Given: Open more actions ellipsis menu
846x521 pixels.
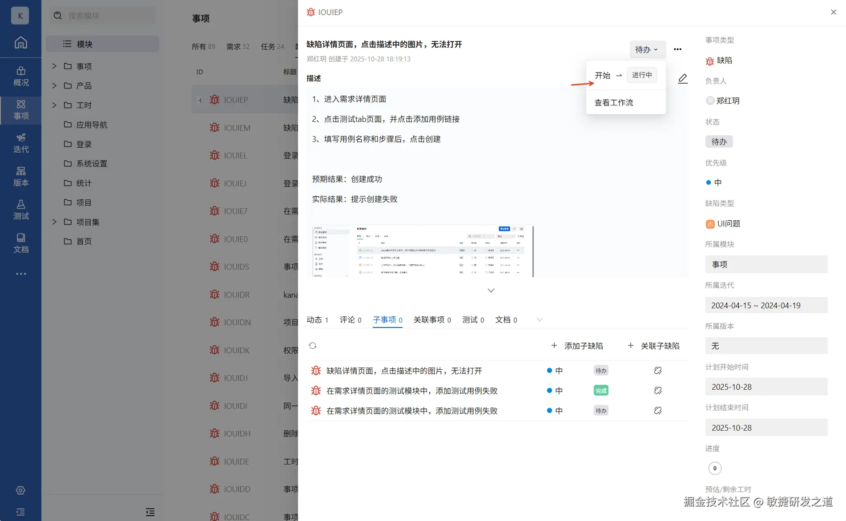Looking at the screenshot, I should coord(677,49).
